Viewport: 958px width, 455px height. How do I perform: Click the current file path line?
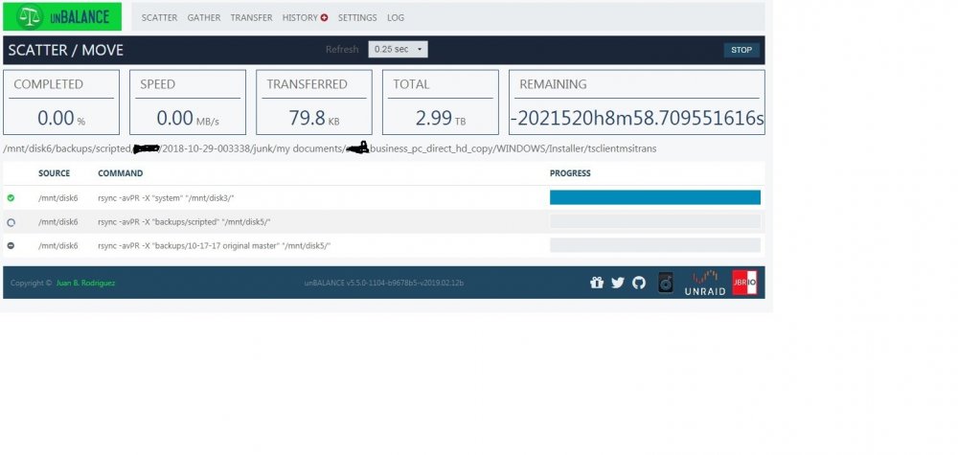[x=330, y=148]
